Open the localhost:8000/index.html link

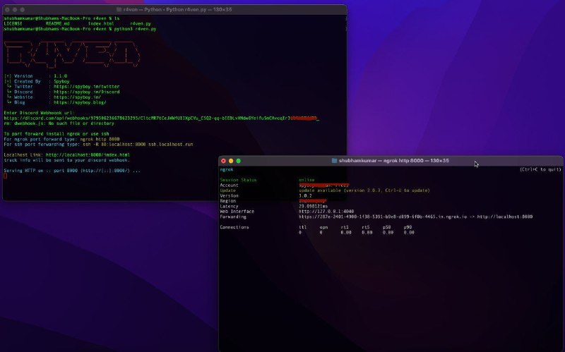pos(88,155)
